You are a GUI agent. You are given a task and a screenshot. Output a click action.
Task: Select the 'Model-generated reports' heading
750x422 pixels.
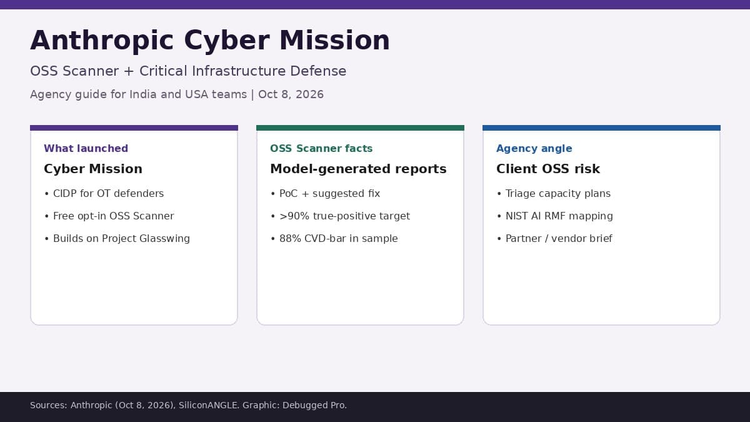point(358,169)
